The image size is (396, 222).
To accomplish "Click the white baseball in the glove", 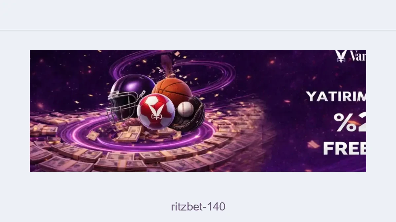I will [187, 109].
